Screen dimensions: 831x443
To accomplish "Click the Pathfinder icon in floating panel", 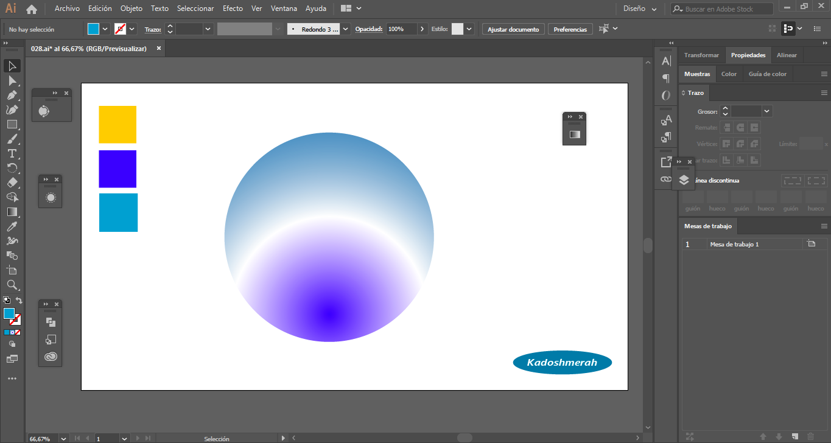I will click(51, 322).
